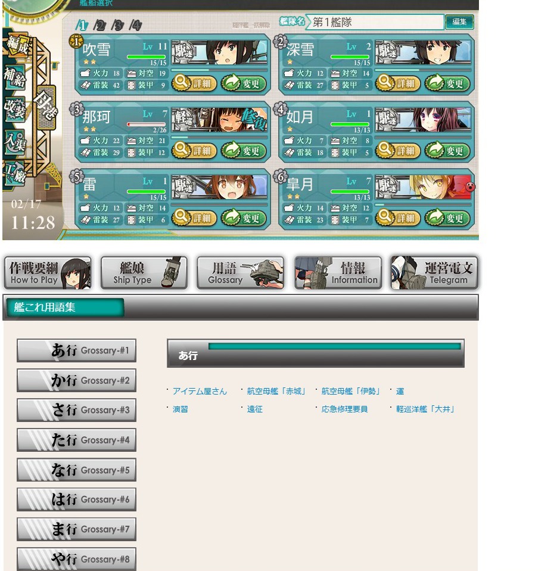The width and height of the screenshot is (557, 571).
Task: Open 作戦要綱 How to Play tab
Action: click(x=48, y=273)
